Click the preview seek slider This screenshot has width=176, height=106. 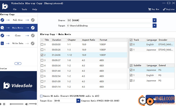(17, 104)
